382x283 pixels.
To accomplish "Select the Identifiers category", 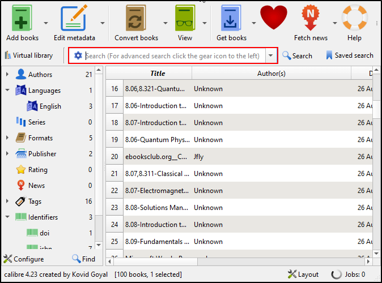I will tap(43, 217).
